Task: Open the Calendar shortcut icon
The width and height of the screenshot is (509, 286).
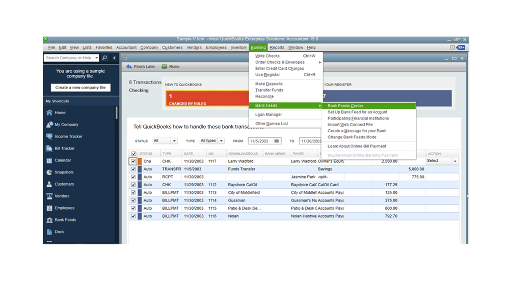Action: pyautogui.click(x=49, y=160)
